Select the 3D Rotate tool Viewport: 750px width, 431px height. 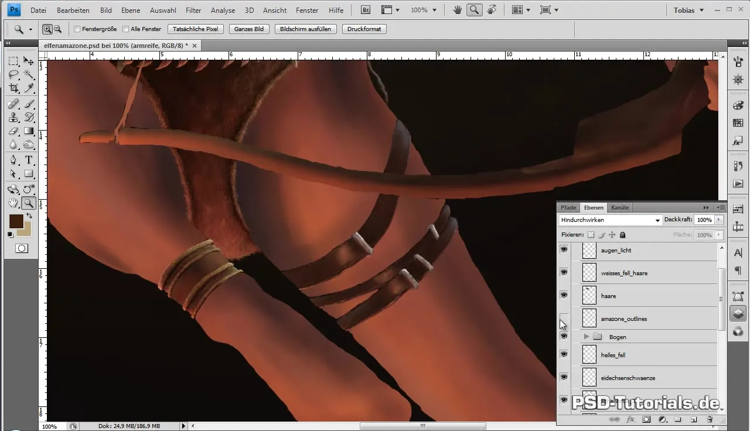tap(13, 189)
